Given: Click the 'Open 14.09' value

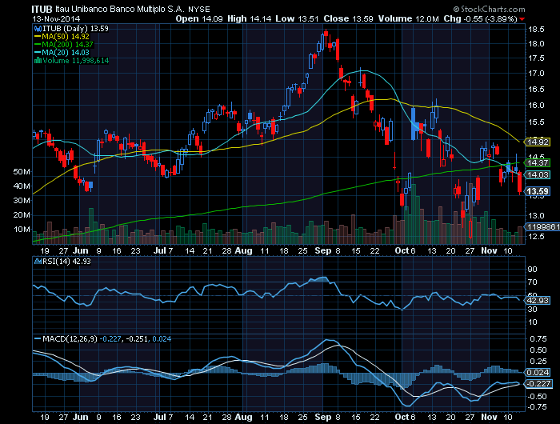Looking at the screenshot, I should pyautogui.click(x=199, y=18).
